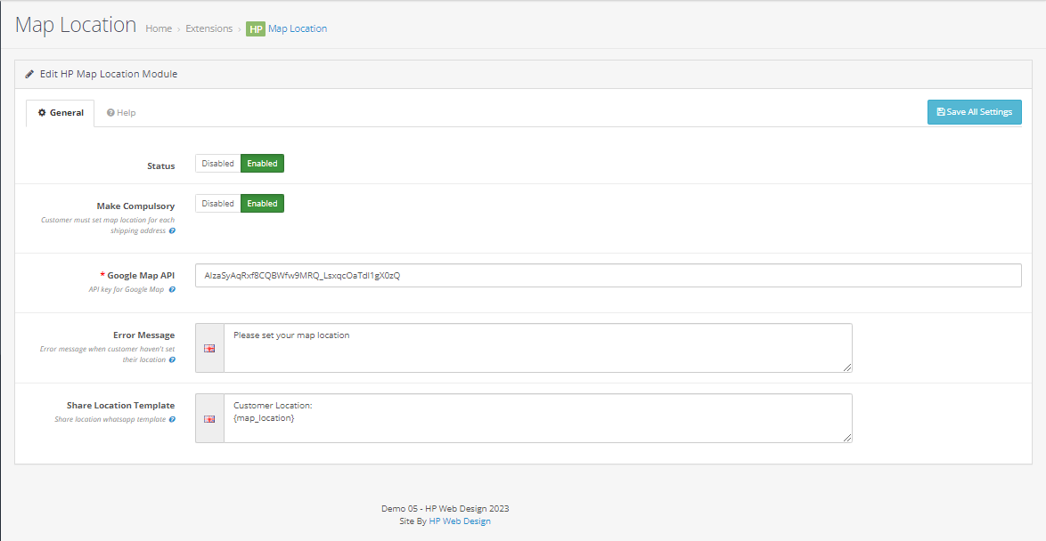Click Save All Settings button
Image resolution: width=1046 pixels, height=541 pixels.
(x=974, y=112)
